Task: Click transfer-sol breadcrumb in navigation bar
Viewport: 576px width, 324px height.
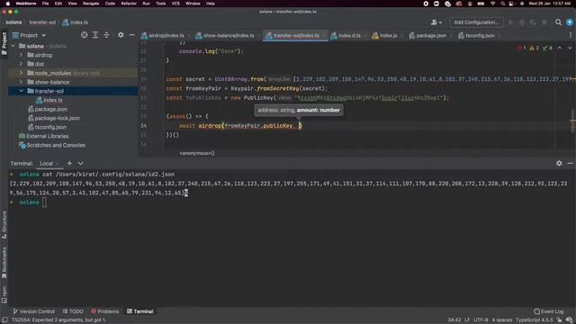Action: click(x=42, y=22)
